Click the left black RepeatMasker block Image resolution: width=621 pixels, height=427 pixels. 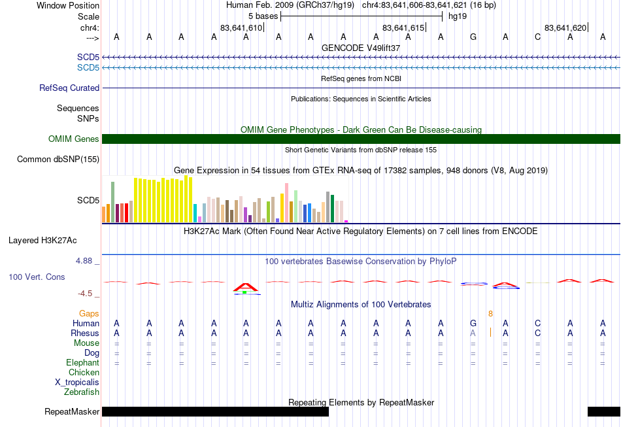click(x=216, y=411)
